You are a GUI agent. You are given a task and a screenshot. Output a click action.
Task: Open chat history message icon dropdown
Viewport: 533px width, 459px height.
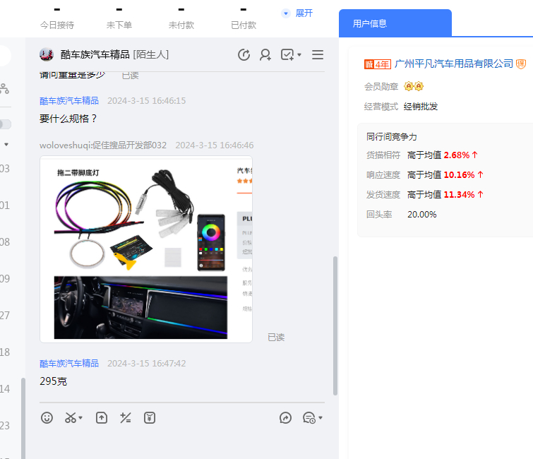click(312, 417)
